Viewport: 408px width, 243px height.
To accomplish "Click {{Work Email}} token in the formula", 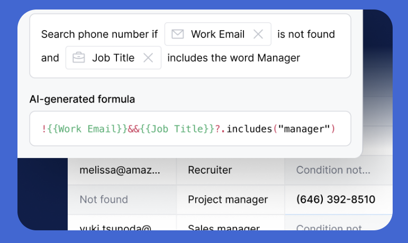I will [x=86, y=128].
